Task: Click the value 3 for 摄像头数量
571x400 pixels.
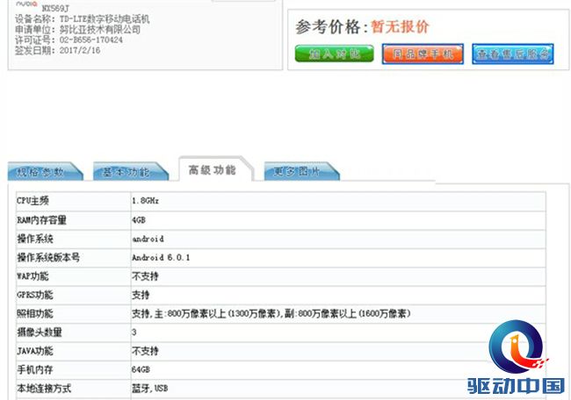Action: pos(134,332)
